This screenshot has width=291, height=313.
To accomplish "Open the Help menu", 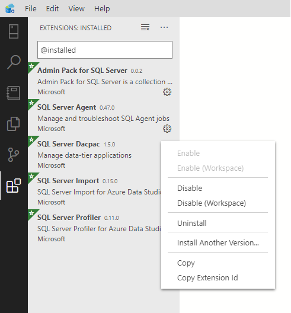I will pyautogui.click(x=102, y=8).
